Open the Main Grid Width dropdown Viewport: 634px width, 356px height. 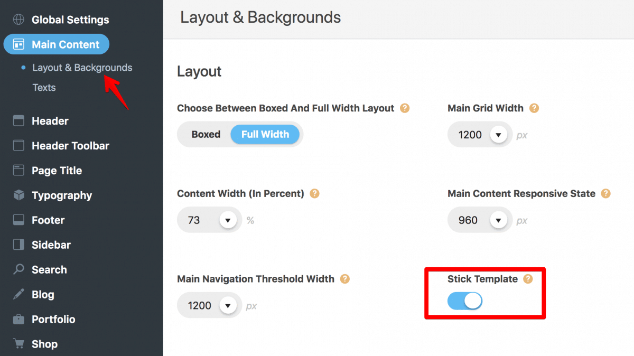pyautogui.click(x=498, y=135)
